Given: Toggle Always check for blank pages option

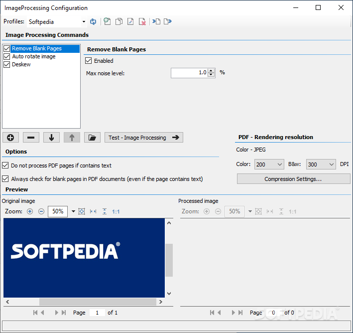Looking at the screenshot, I should point(5,179).
